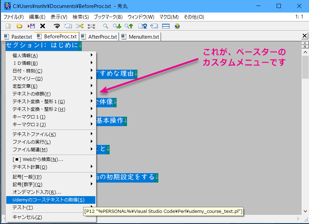Expand the テキストの修飾(F) submenu arrow
309x224 pixels.
coord(92,93)
